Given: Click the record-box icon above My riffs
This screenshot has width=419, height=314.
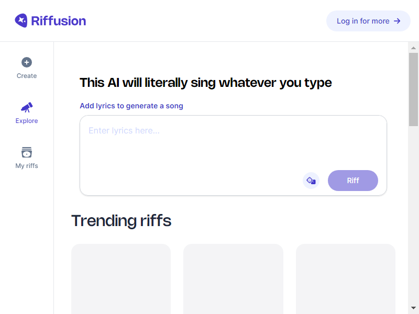Looking at the screenshot, I should (x=26, y=152).
